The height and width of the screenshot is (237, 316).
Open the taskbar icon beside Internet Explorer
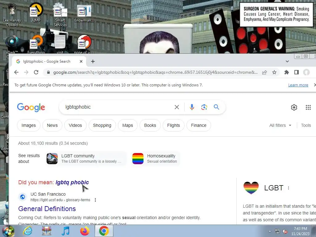point(47,231)
